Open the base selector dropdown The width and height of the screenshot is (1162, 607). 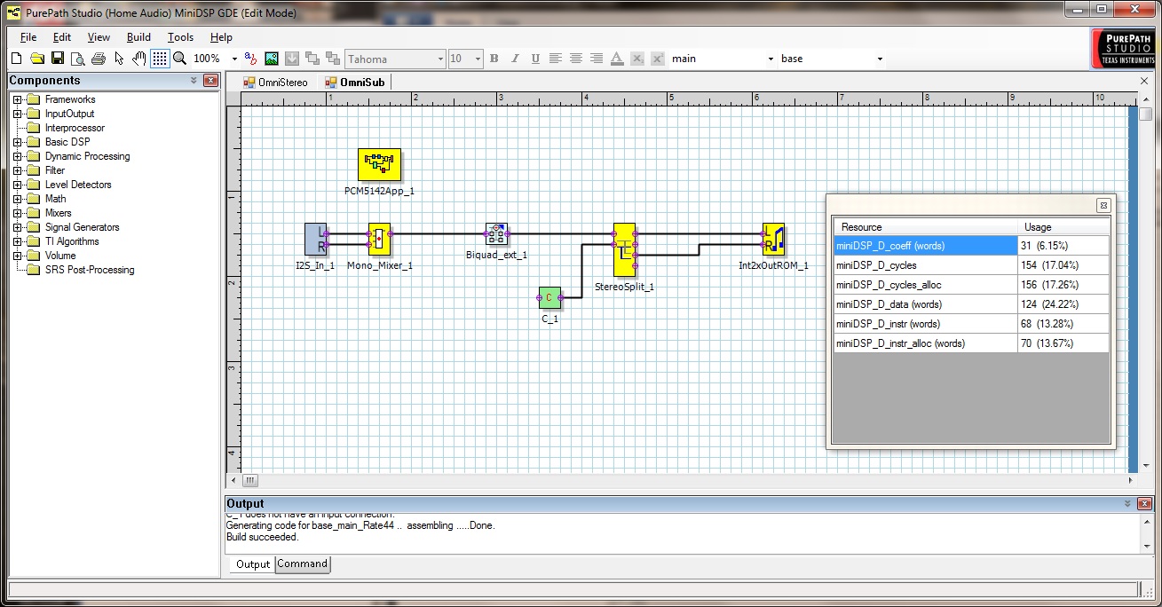point(880,59)
